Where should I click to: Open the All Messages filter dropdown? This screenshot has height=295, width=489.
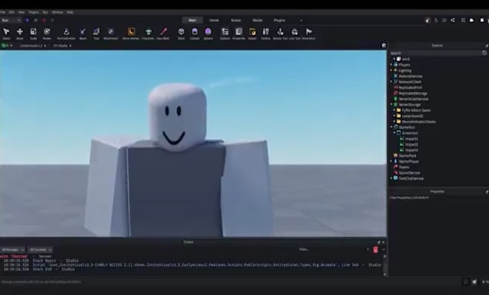[x=13, y=250]
